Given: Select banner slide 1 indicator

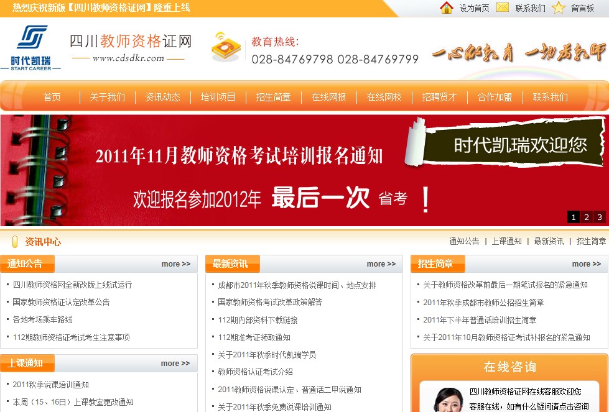Looking at the screenshot, I should coord(573,217).
